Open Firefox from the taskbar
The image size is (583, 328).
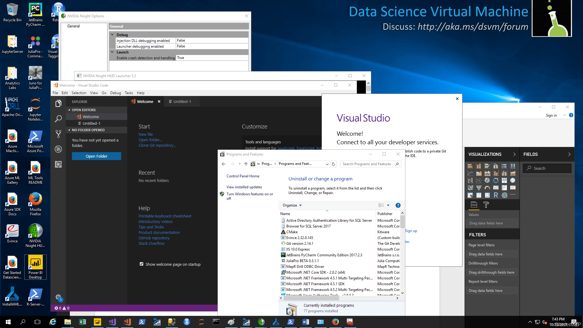pyautogui.click(x=335, y=322)
